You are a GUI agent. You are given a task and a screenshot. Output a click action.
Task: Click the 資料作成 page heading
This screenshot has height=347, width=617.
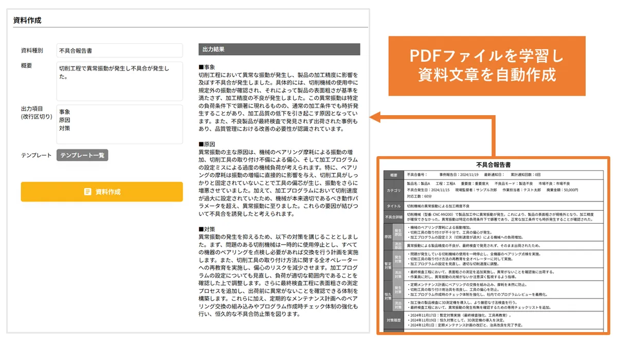click(x=27, y=21)
